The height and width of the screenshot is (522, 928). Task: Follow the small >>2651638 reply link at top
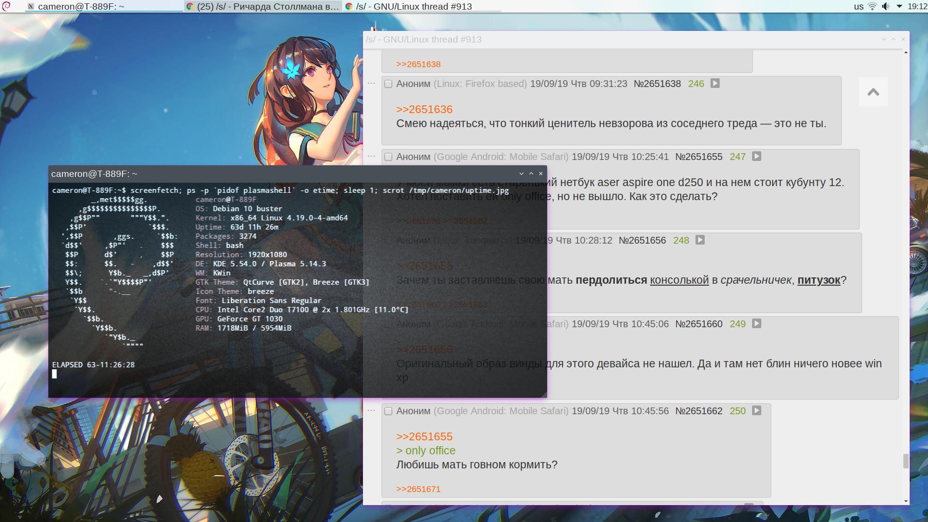click(418, 64)
